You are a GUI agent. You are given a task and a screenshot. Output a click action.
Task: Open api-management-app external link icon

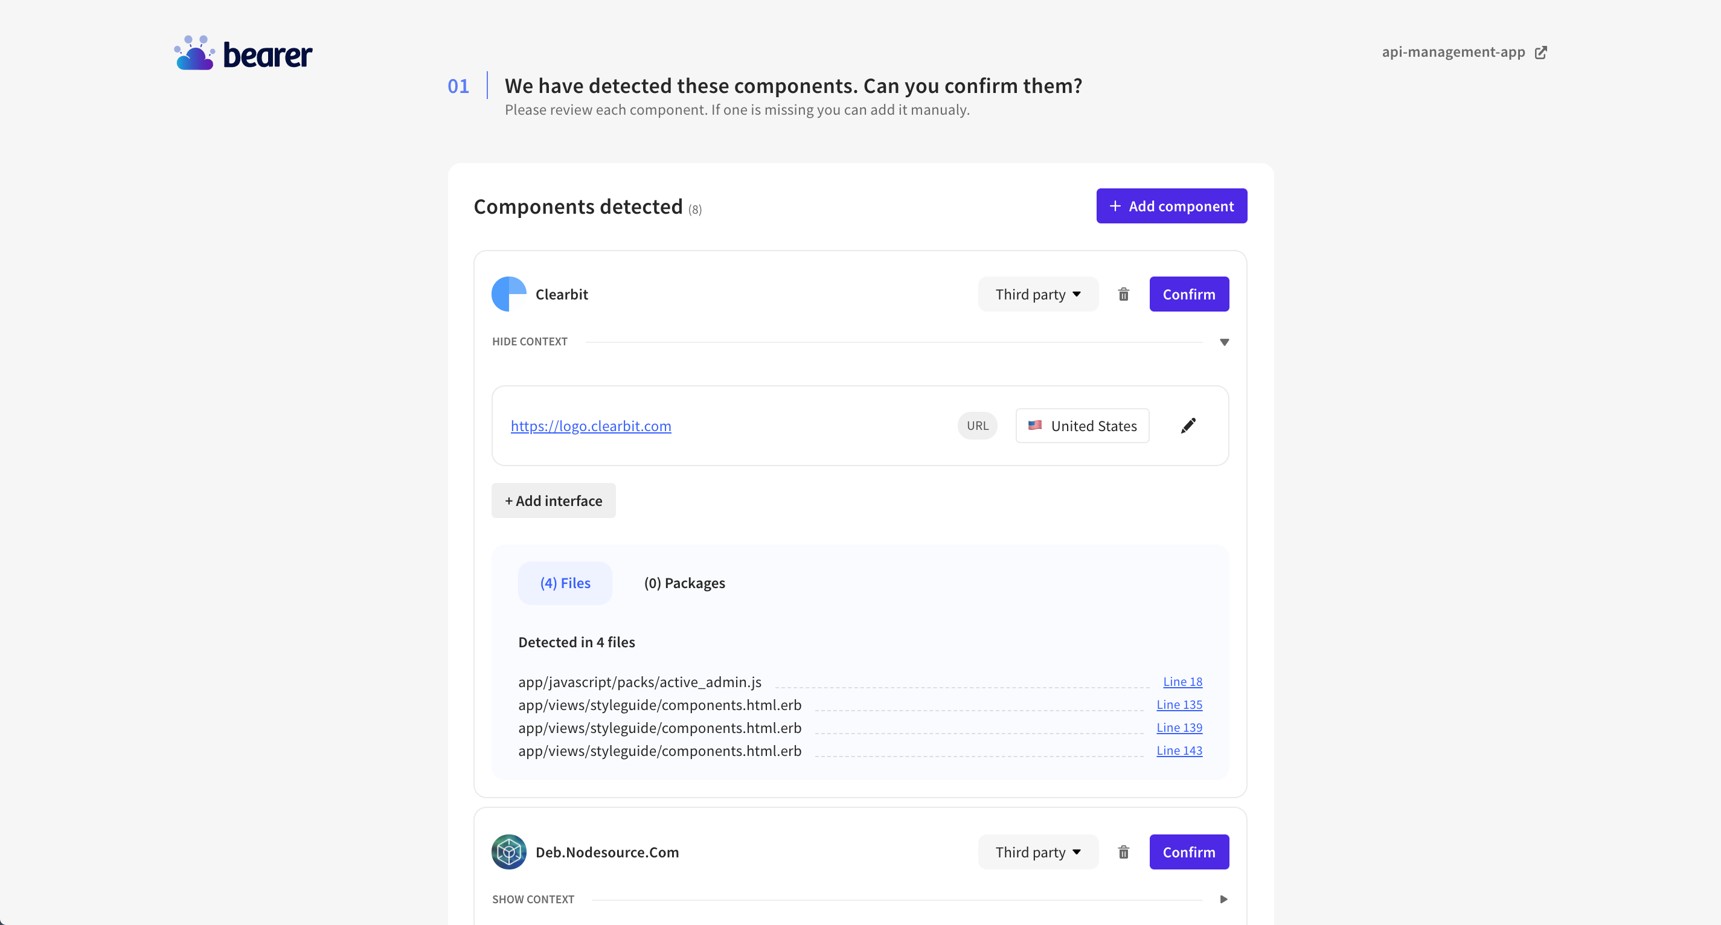click(1540, 52)
